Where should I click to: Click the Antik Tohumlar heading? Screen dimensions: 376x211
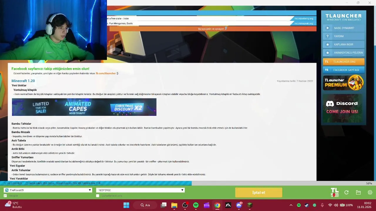21,170
